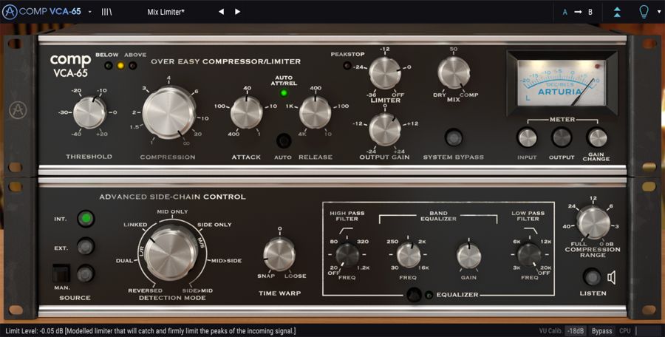
Task: Choose Reversed detection mode label
Action: [x=145, y=290]
